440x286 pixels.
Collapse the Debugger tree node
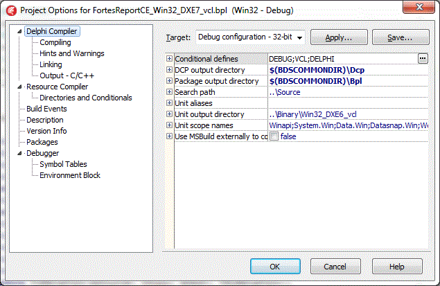[x=19, y=153]
